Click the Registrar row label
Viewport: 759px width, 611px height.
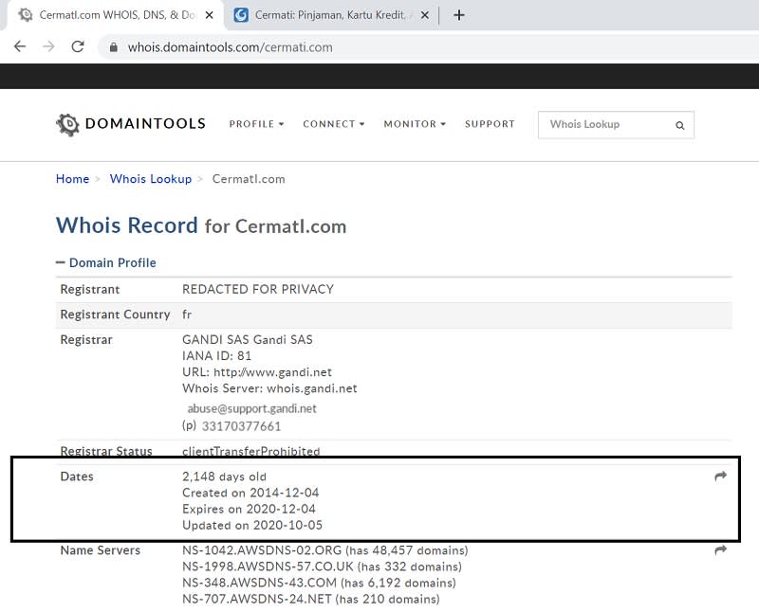pyautogui.click(x=86, y=339)
